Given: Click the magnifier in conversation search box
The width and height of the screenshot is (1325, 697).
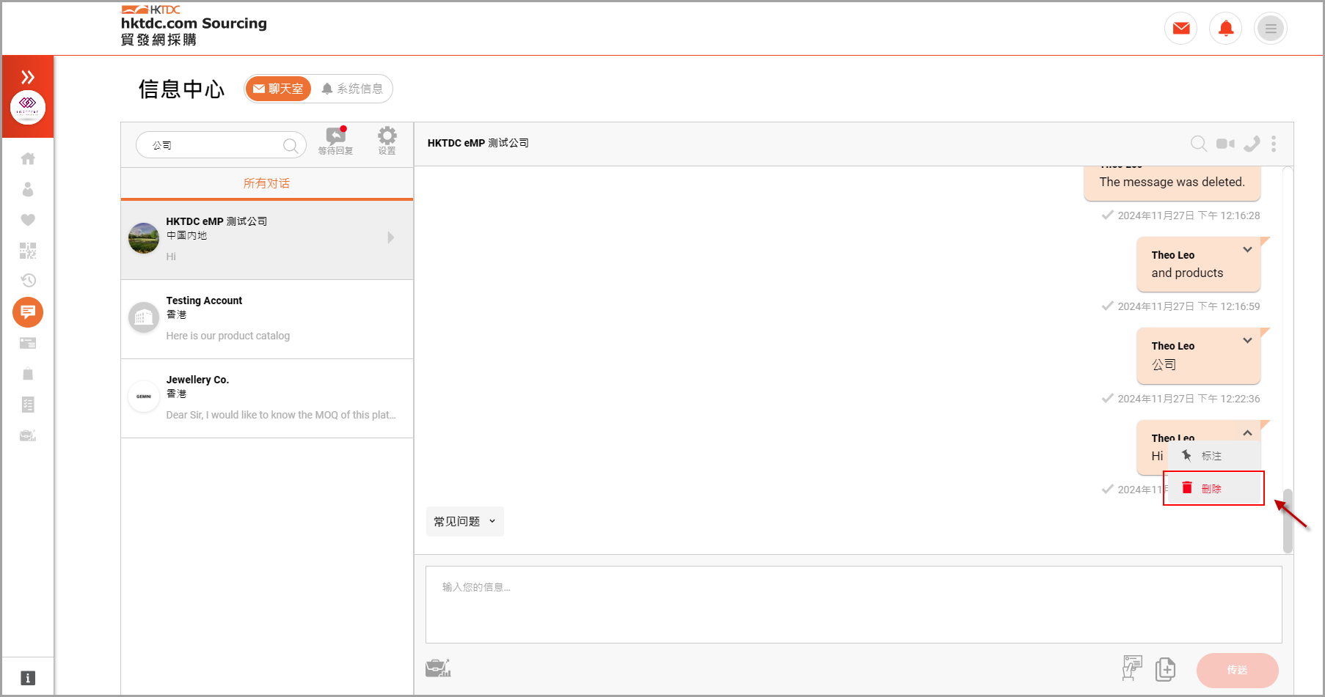Looking at the screenshot, I should (291, 145).
